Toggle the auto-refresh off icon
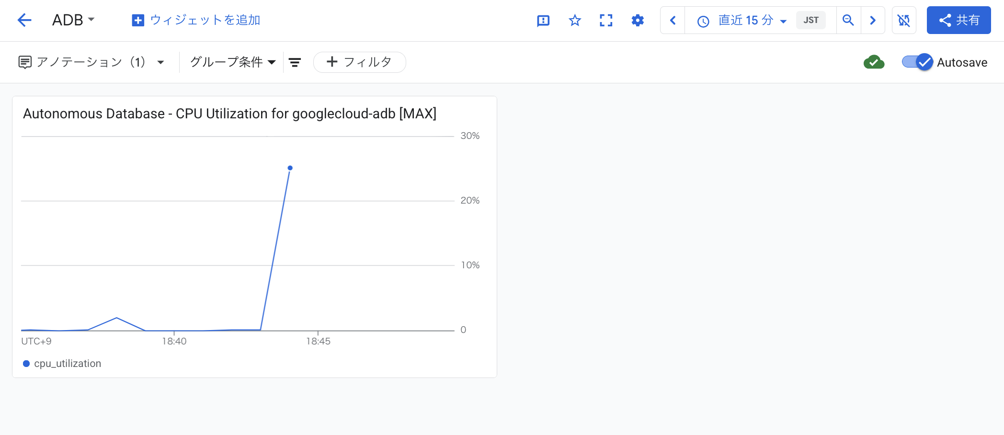The height and width of the screenshot is (435, 1004). [x=904, y=20]
